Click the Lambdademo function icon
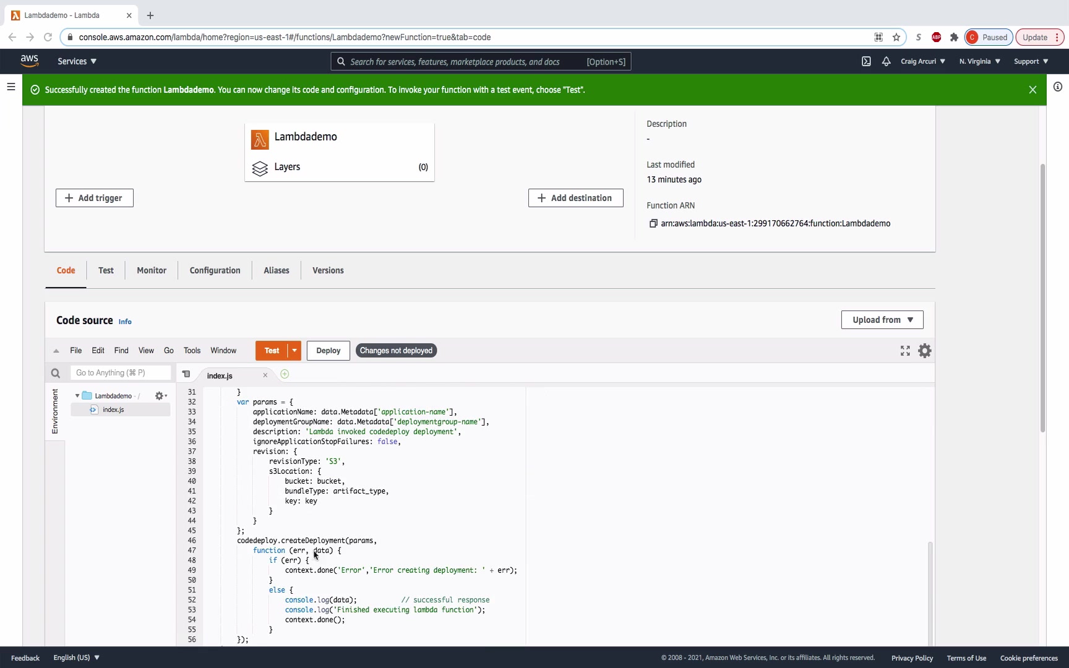 (x=260, y=139)
